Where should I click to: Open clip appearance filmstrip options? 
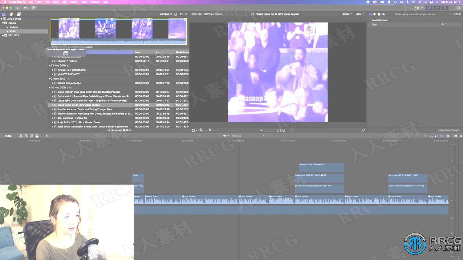[x=181, y=14]
